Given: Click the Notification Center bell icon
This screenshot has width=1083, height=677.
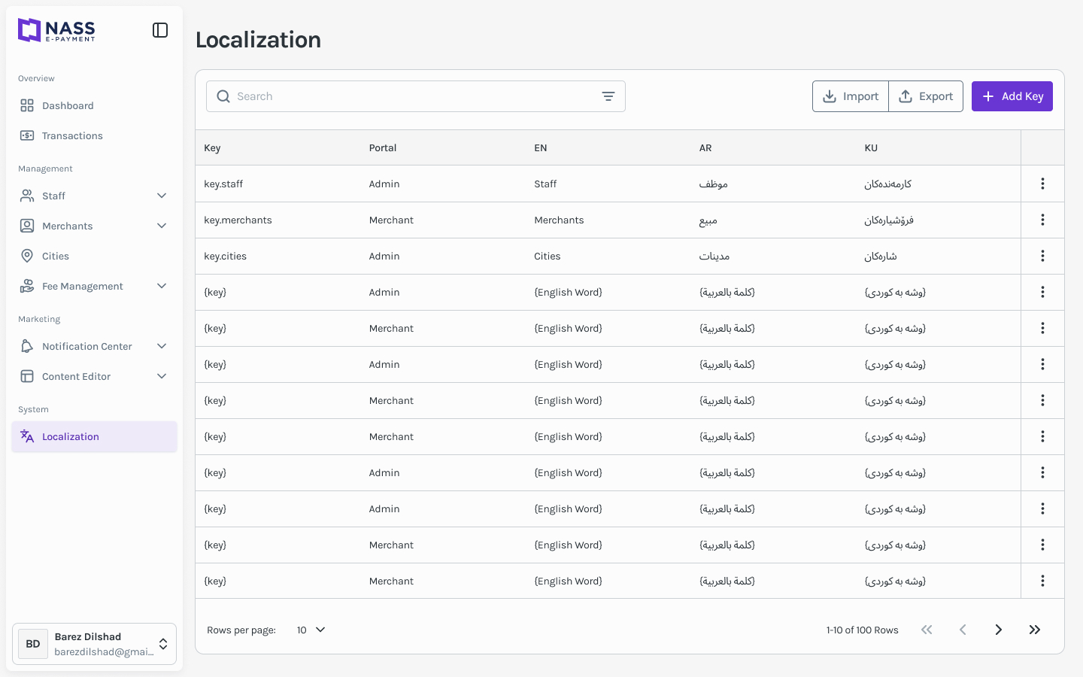Looking at the screenshot, I should (x=27, y=346).
